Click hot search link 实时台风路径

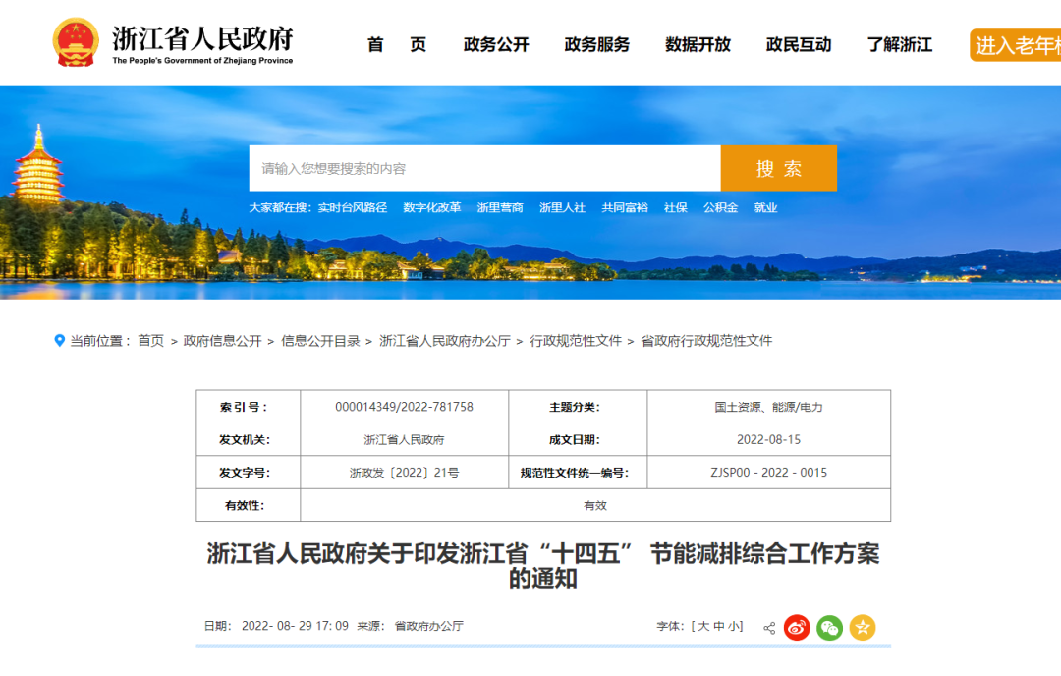click(x=353, y=207)
